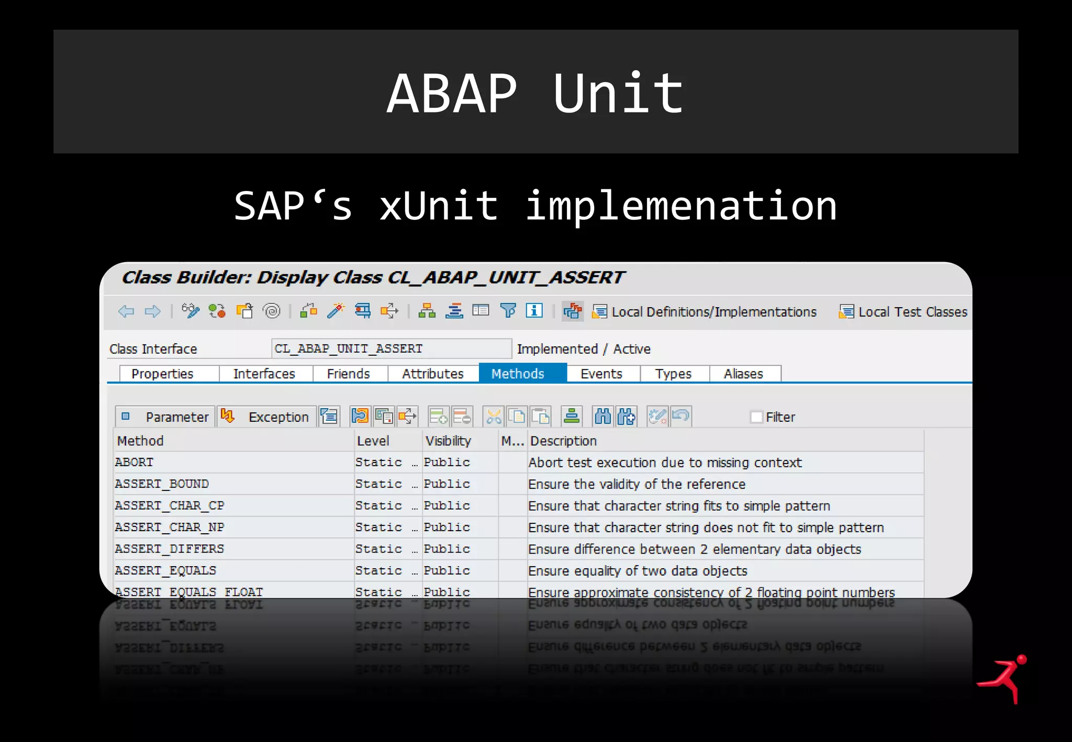
Task: Select the ASSERT_DIFFERS method cell
Action: 234,549
